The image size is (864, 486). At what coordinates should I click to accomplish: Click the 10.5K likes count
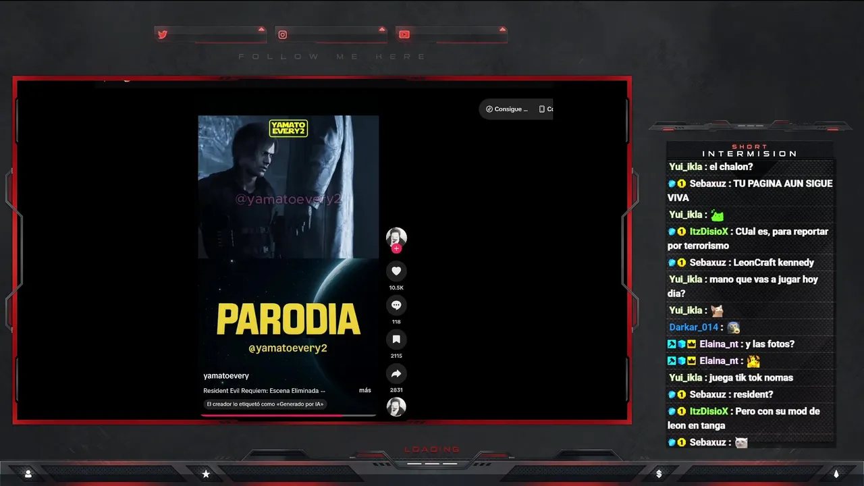(x=396, y=288)
